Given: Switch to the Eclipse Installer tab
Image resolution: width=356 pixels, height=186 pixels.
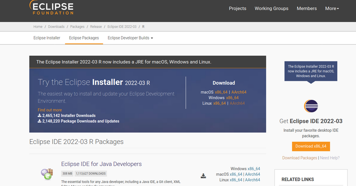Looking at the screenshot, I should (47, 38).
